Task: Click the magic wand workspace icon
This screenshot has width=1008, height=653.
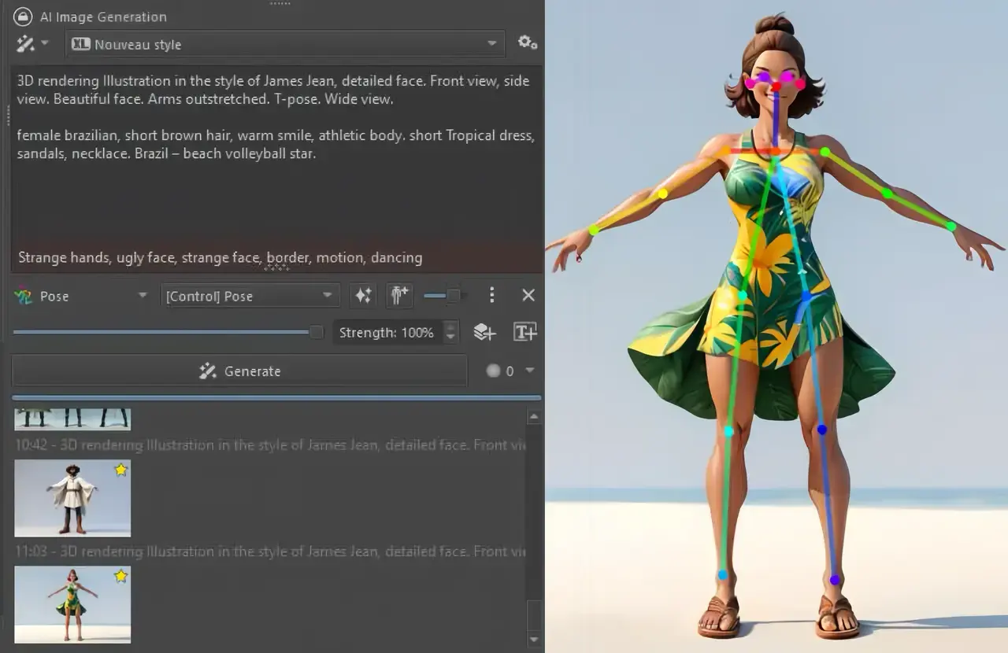Action: coord(27,43)
